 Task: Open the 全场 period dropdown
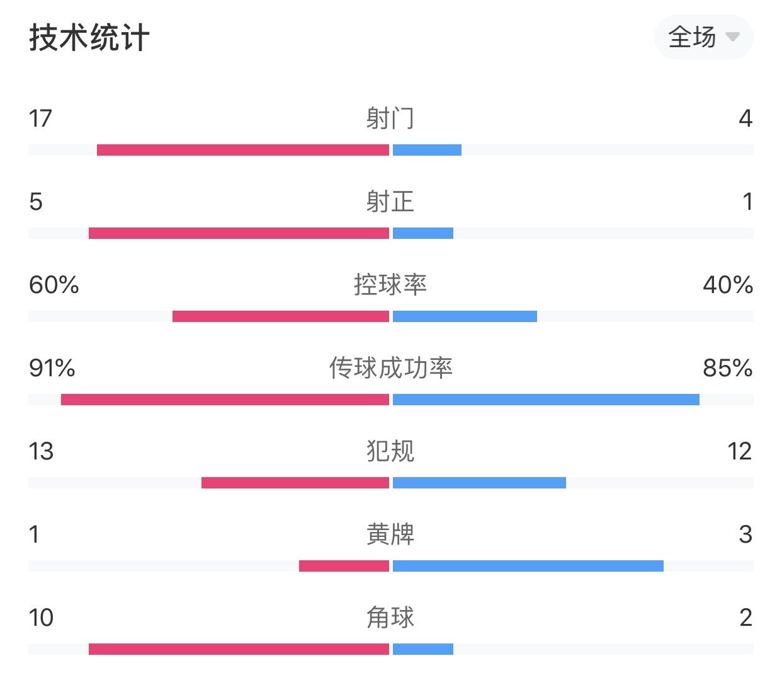(x=703, y=37)
